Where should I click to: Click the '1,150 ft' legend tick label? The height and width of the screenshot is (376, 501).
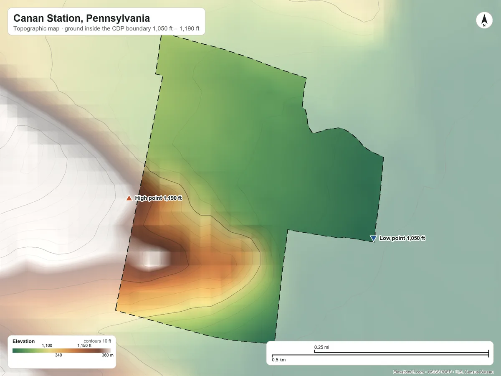point(84,346)
